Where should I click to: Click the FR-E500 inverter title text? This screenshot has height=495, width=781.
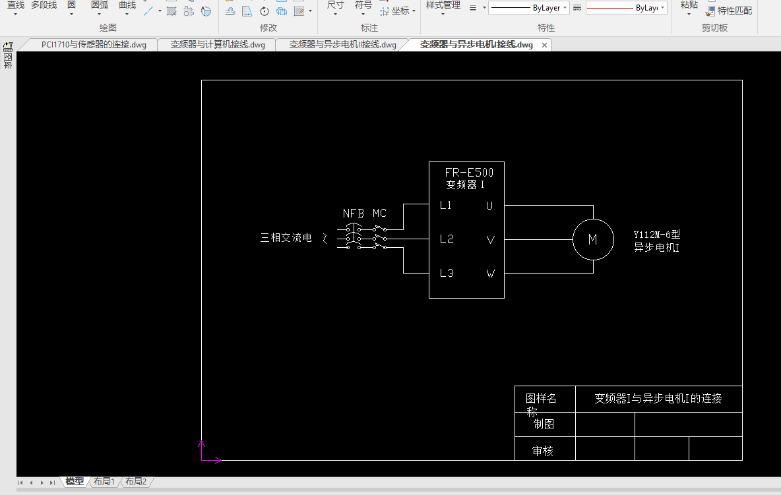pyautogui.click(x=469, y=173)
